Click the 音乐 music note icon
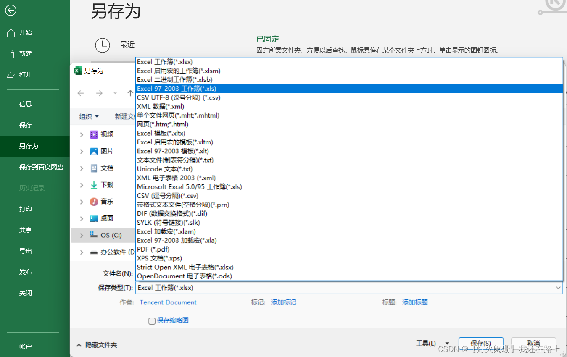 point(94,202)
